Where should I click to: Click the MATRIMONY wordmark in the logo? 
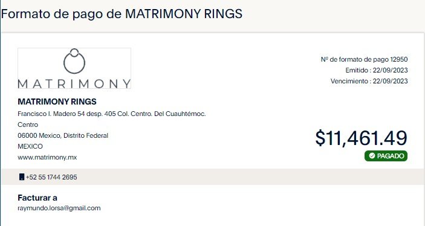[74, 84]
